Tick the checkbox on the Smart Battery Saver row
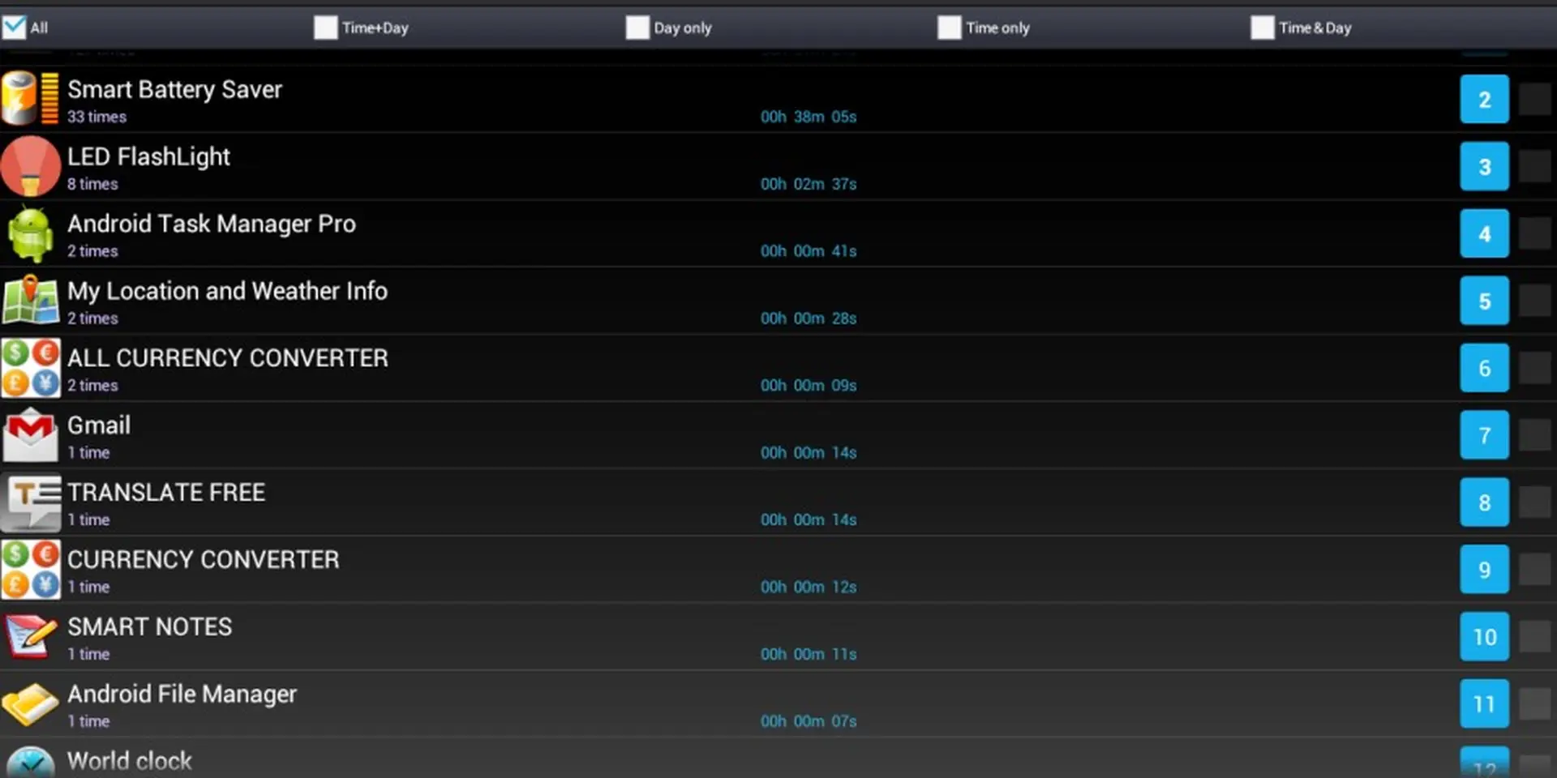The image size is (1557, 778). [1534, 99]
